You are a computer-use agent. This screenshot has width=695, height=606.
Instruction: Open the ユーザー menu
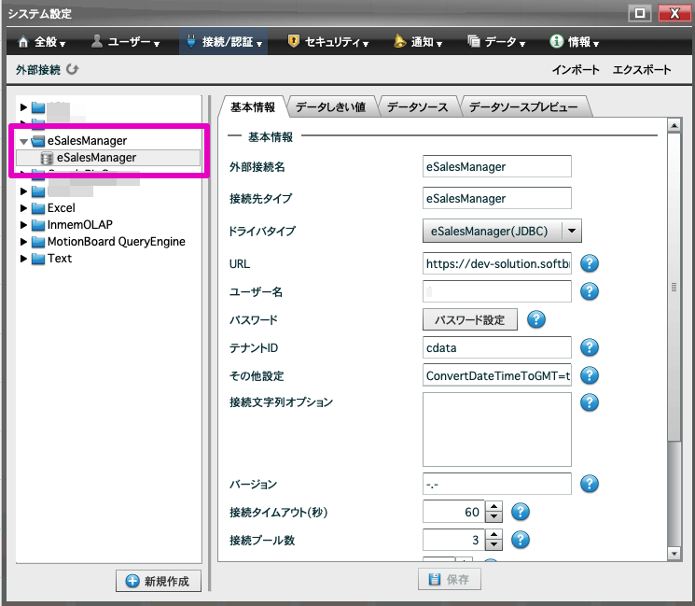click(125, 42)
